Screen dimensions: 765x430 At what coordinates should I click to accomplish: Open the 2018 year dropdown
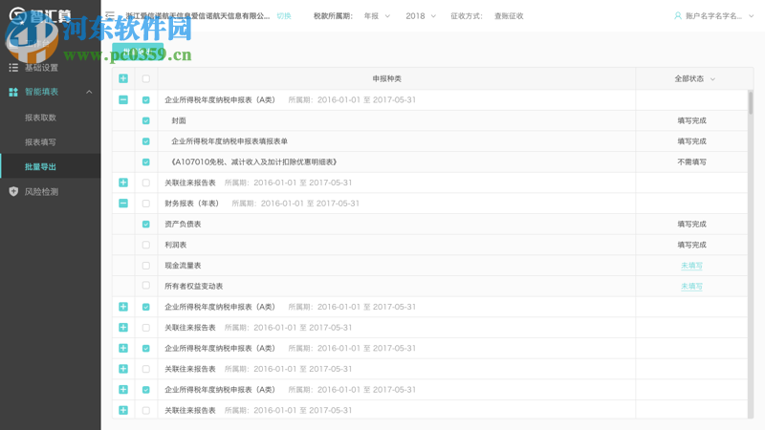pos(420,16)
